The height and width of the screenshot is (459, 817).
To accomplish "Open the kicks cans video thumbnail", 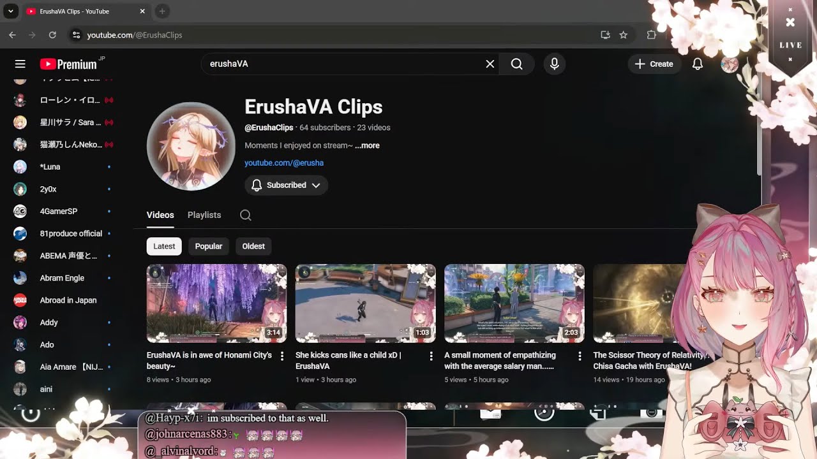I will pyautogui.click(x=366, y=303).
